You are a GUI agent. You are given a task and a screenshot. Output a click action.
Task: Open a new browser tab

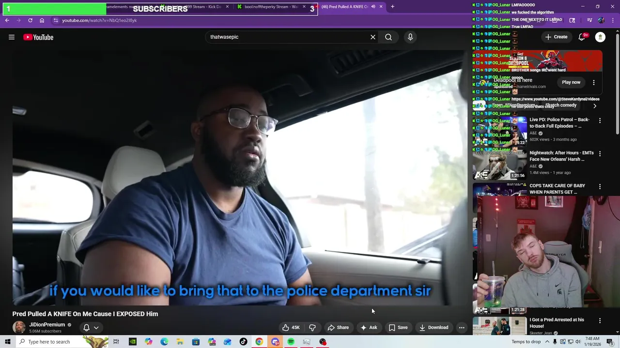pyautogui.click(x=392, y=7)
